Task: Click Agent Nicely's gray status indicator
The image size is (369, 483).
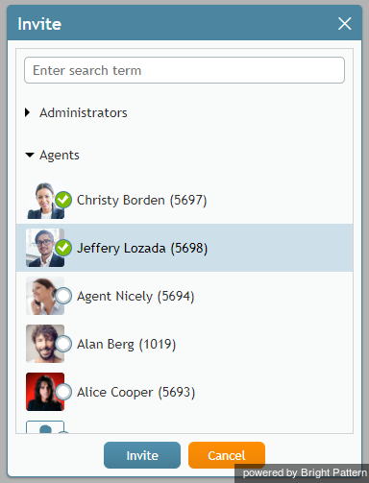Action: (x=63, y=296)
